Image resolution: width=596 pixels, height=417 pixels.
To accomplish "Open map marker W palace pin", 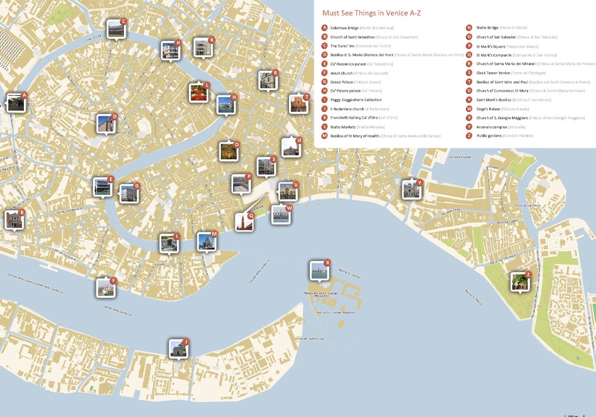I will coord(281,215).
